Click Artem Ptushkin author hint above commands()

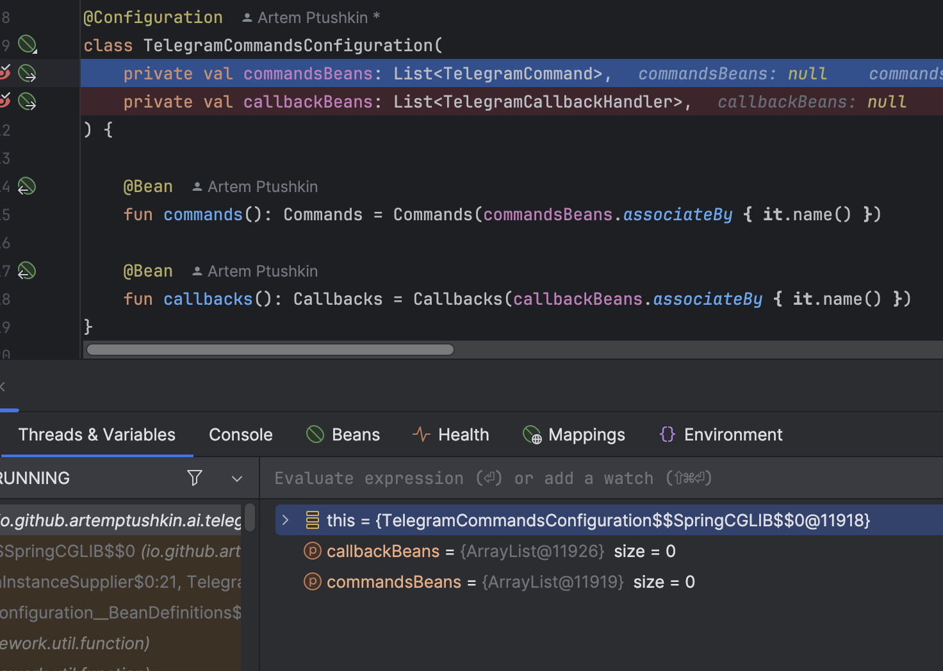[x=255, y=187]
